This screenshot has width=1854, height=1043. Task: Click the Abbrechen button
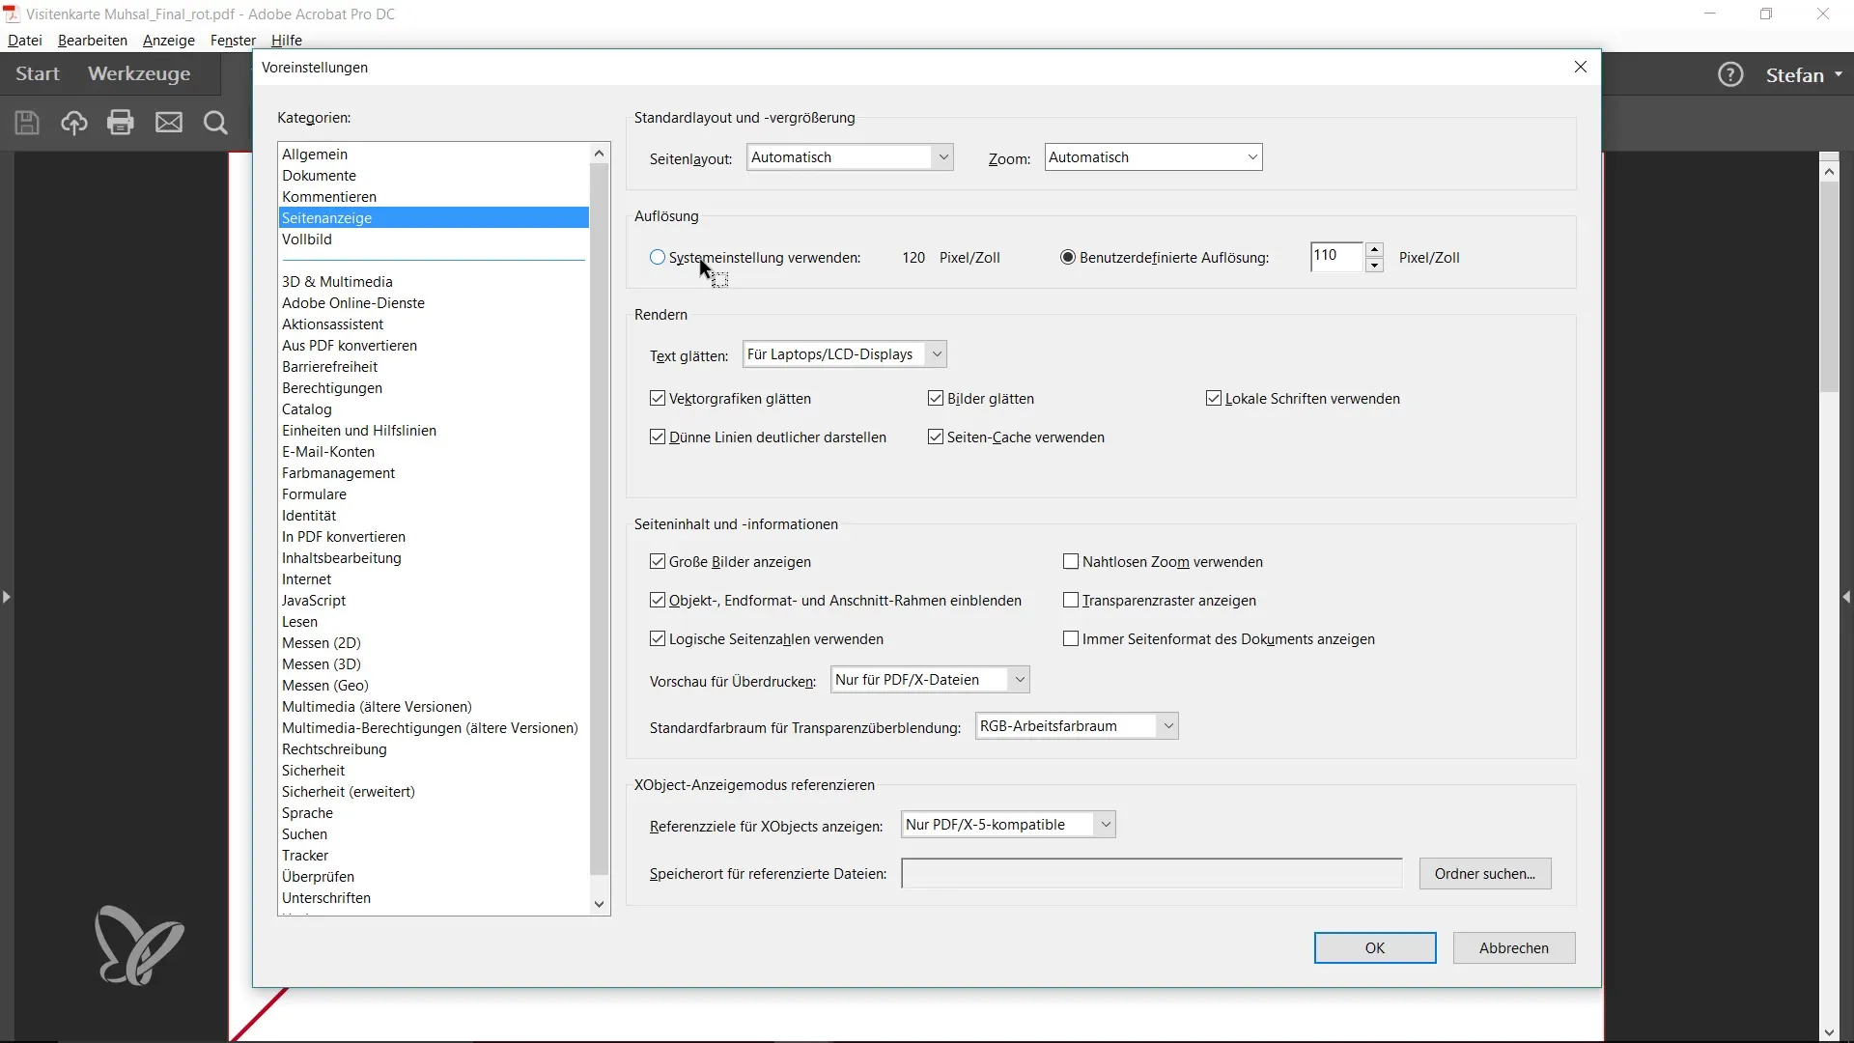pos(1514,948)
